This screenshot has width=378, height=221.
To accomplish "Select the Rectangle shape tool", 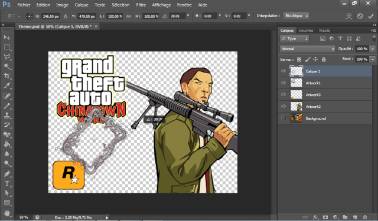I will coord(7,203).
